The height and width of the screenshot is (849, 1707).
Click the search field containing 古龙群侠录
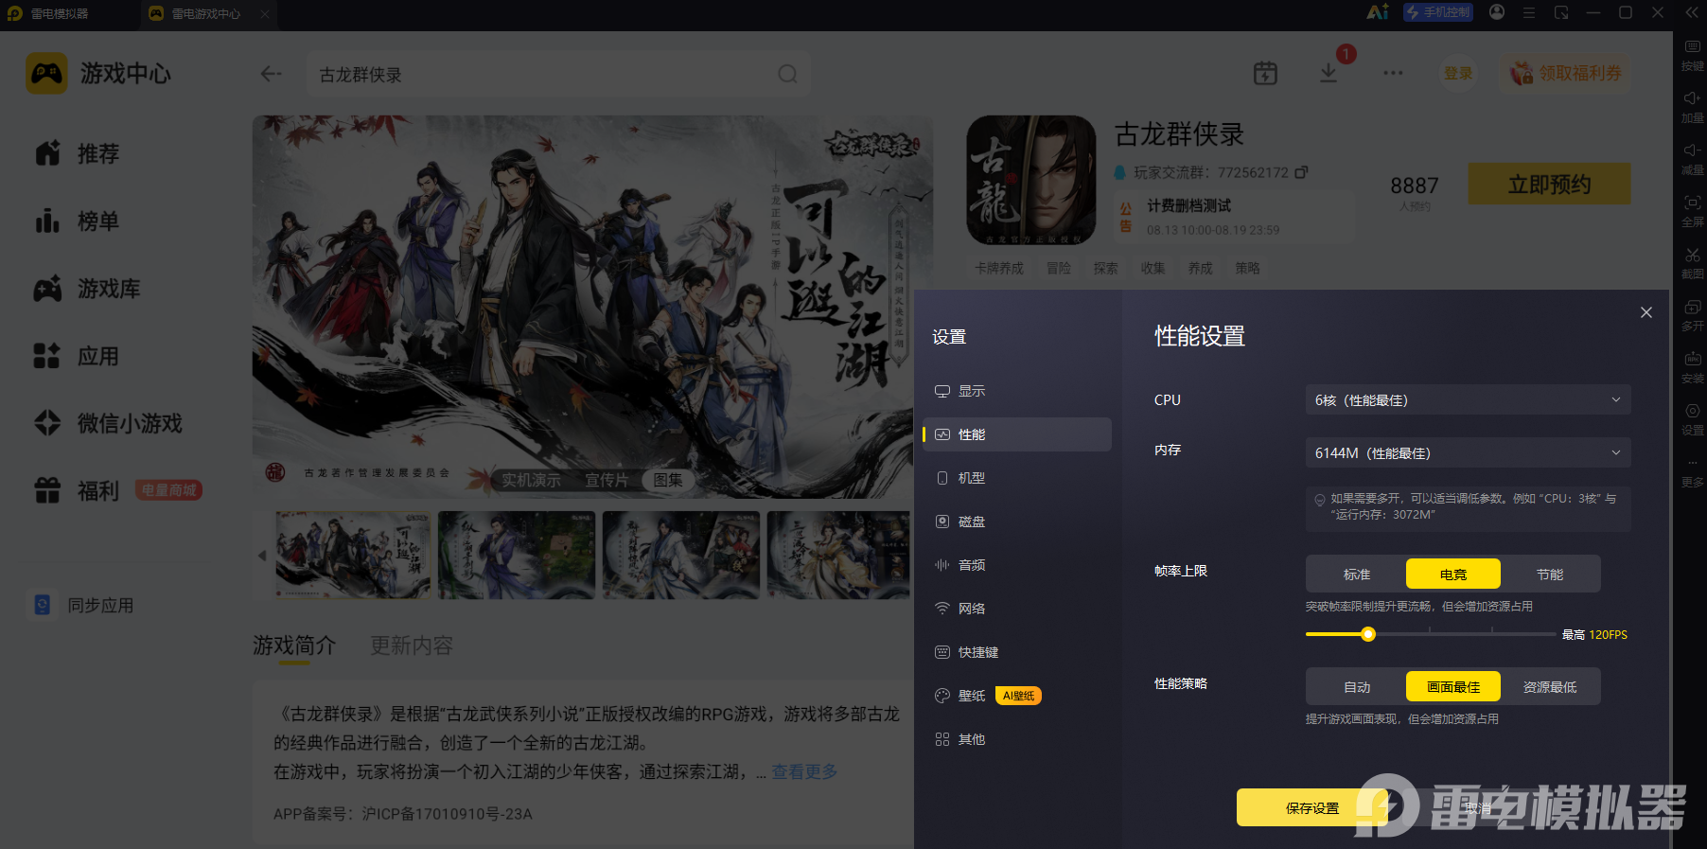[x=558, y=74]
